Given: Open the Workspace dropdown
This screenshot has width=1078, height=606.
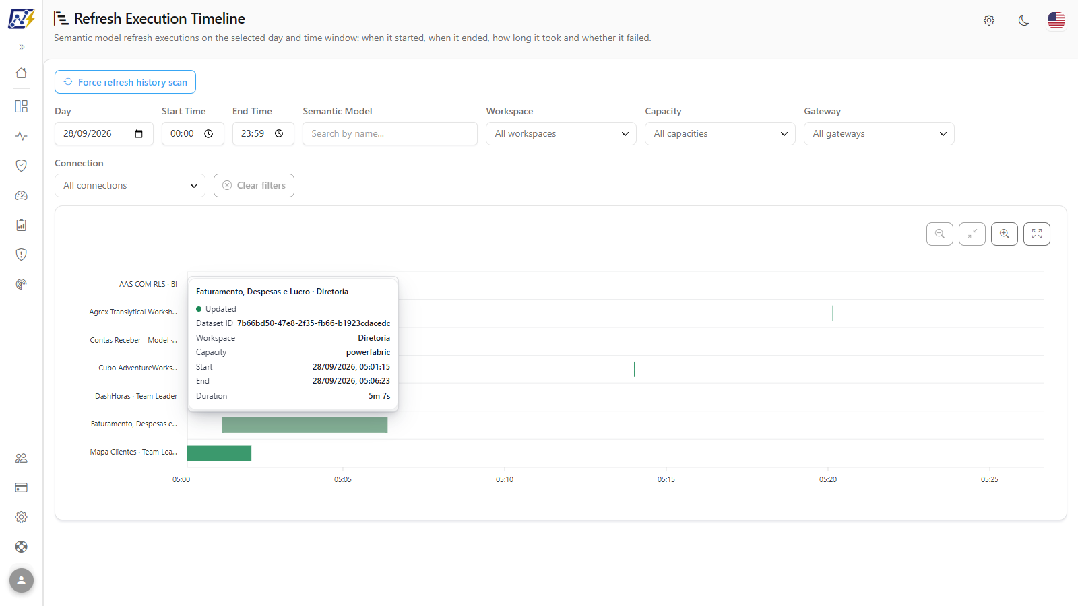Looking at the screenshot, I should pyautogui.click(x=561, y=133).
